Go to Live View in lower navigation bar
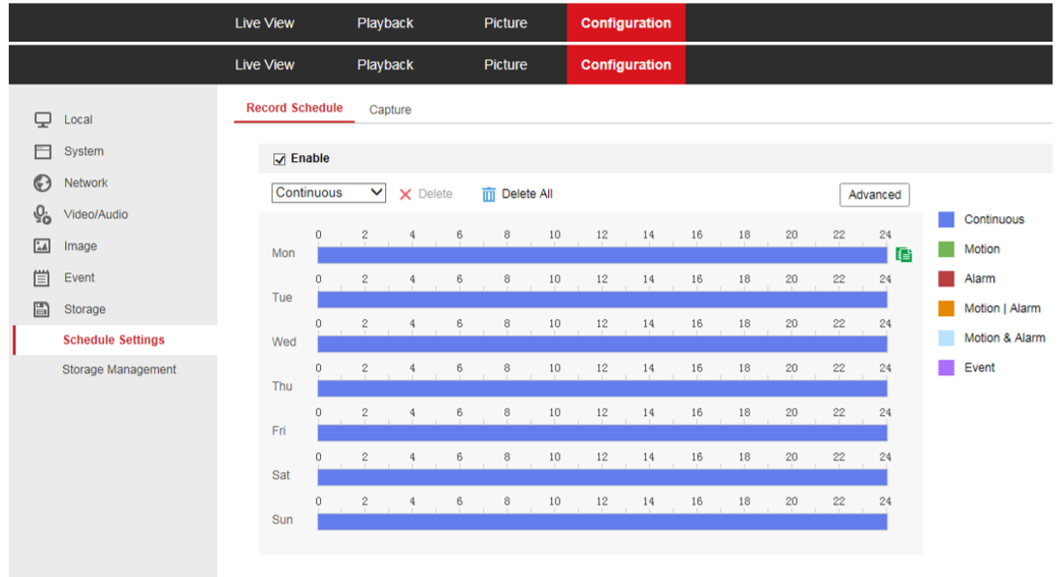Viewport: 1064px width, 577px height. click(264, 65)
